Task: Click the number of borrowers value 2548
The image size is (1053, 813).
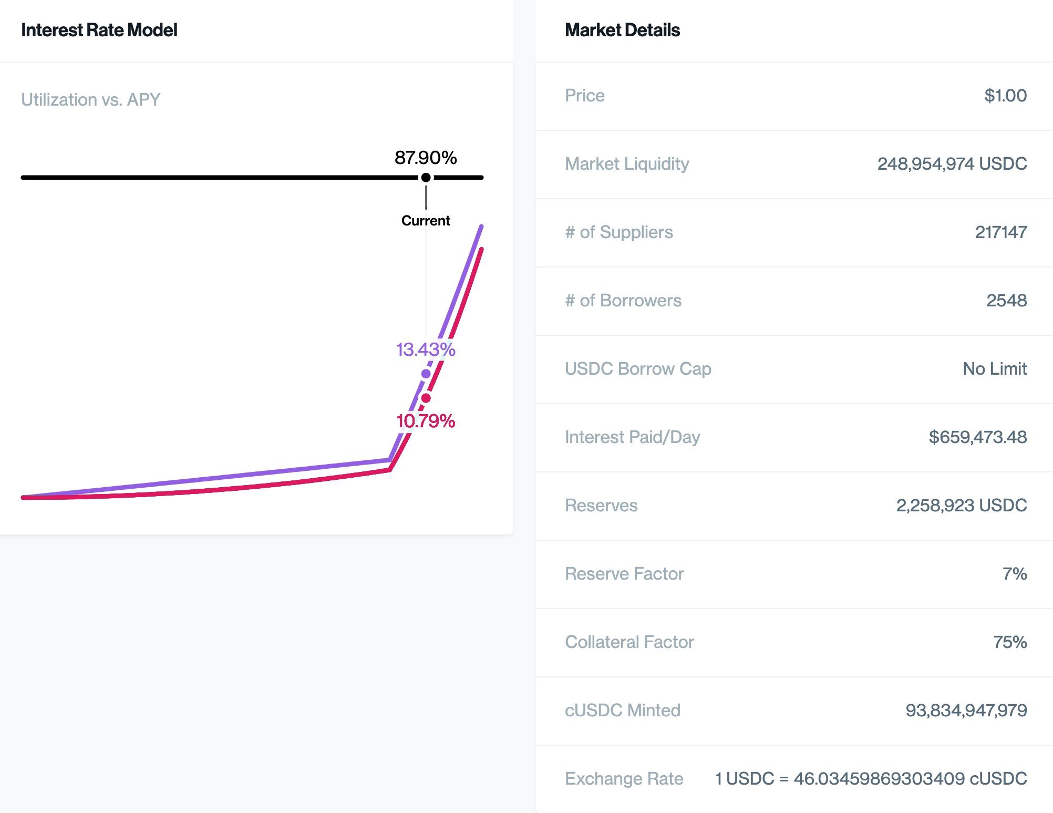Action: (1006, 301)
